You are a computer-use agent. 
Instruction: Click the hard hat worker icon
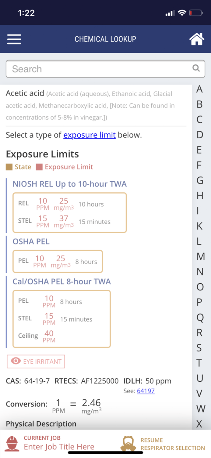point(12,444)
